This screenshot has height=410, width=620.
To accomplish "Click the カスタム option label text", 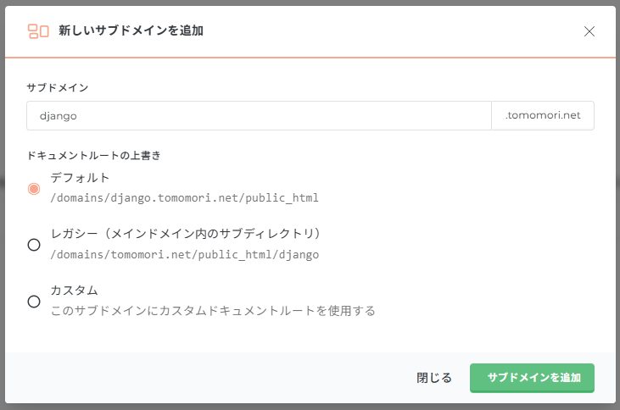I will coord(74,291).
